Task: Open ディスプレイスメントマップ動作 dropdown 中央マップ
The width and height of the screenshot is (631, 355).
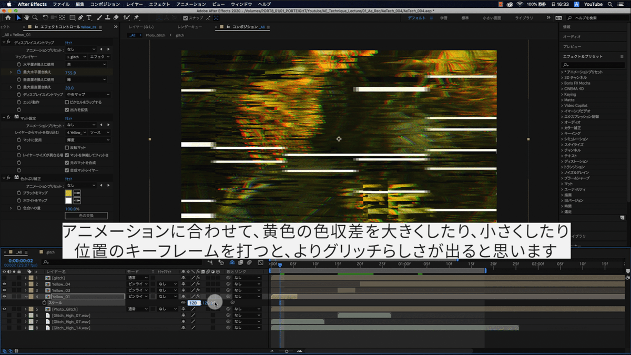Action: click(87, 95)
